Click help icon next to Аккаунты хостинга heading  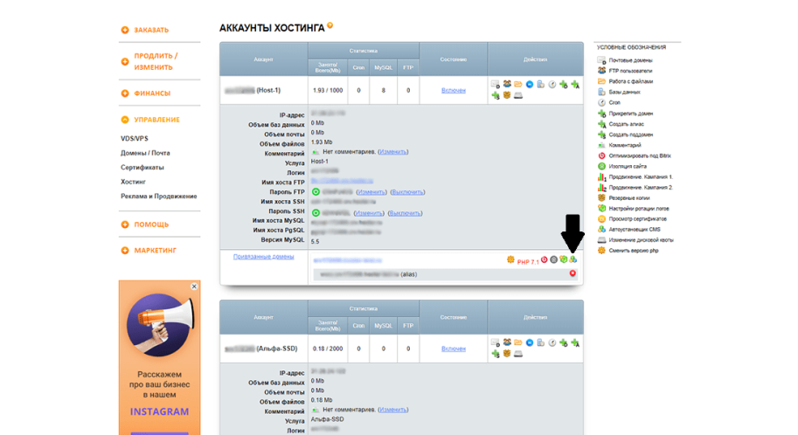pyautogui.click(x=330, y=25)
